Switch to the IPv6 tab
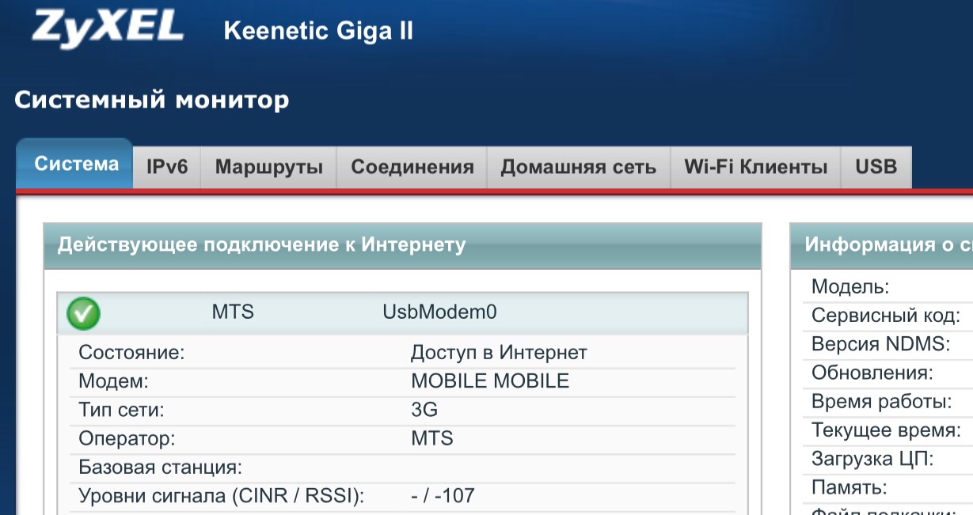Image resolution: width=973 pixels, height=515 pixels. point(167,167)
